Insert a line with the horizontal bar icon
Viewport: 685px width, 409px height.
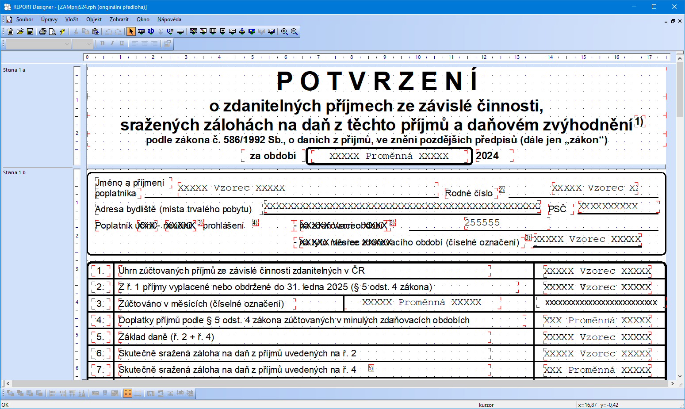[180, 31]
